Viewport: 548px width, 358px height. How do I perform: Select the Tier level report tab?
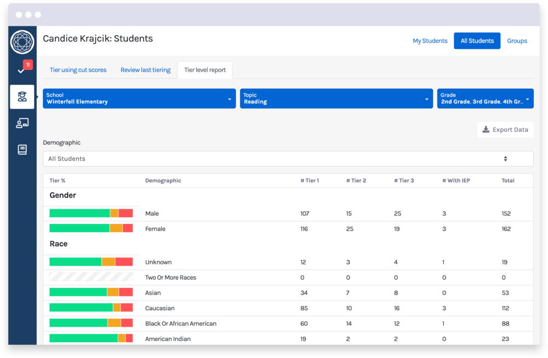click(x=205, y=70)
